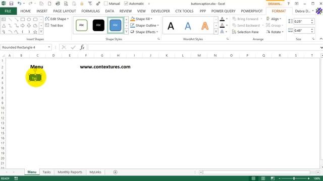
Task: Click the Redo arrow icon
Action: coord(30,4)
